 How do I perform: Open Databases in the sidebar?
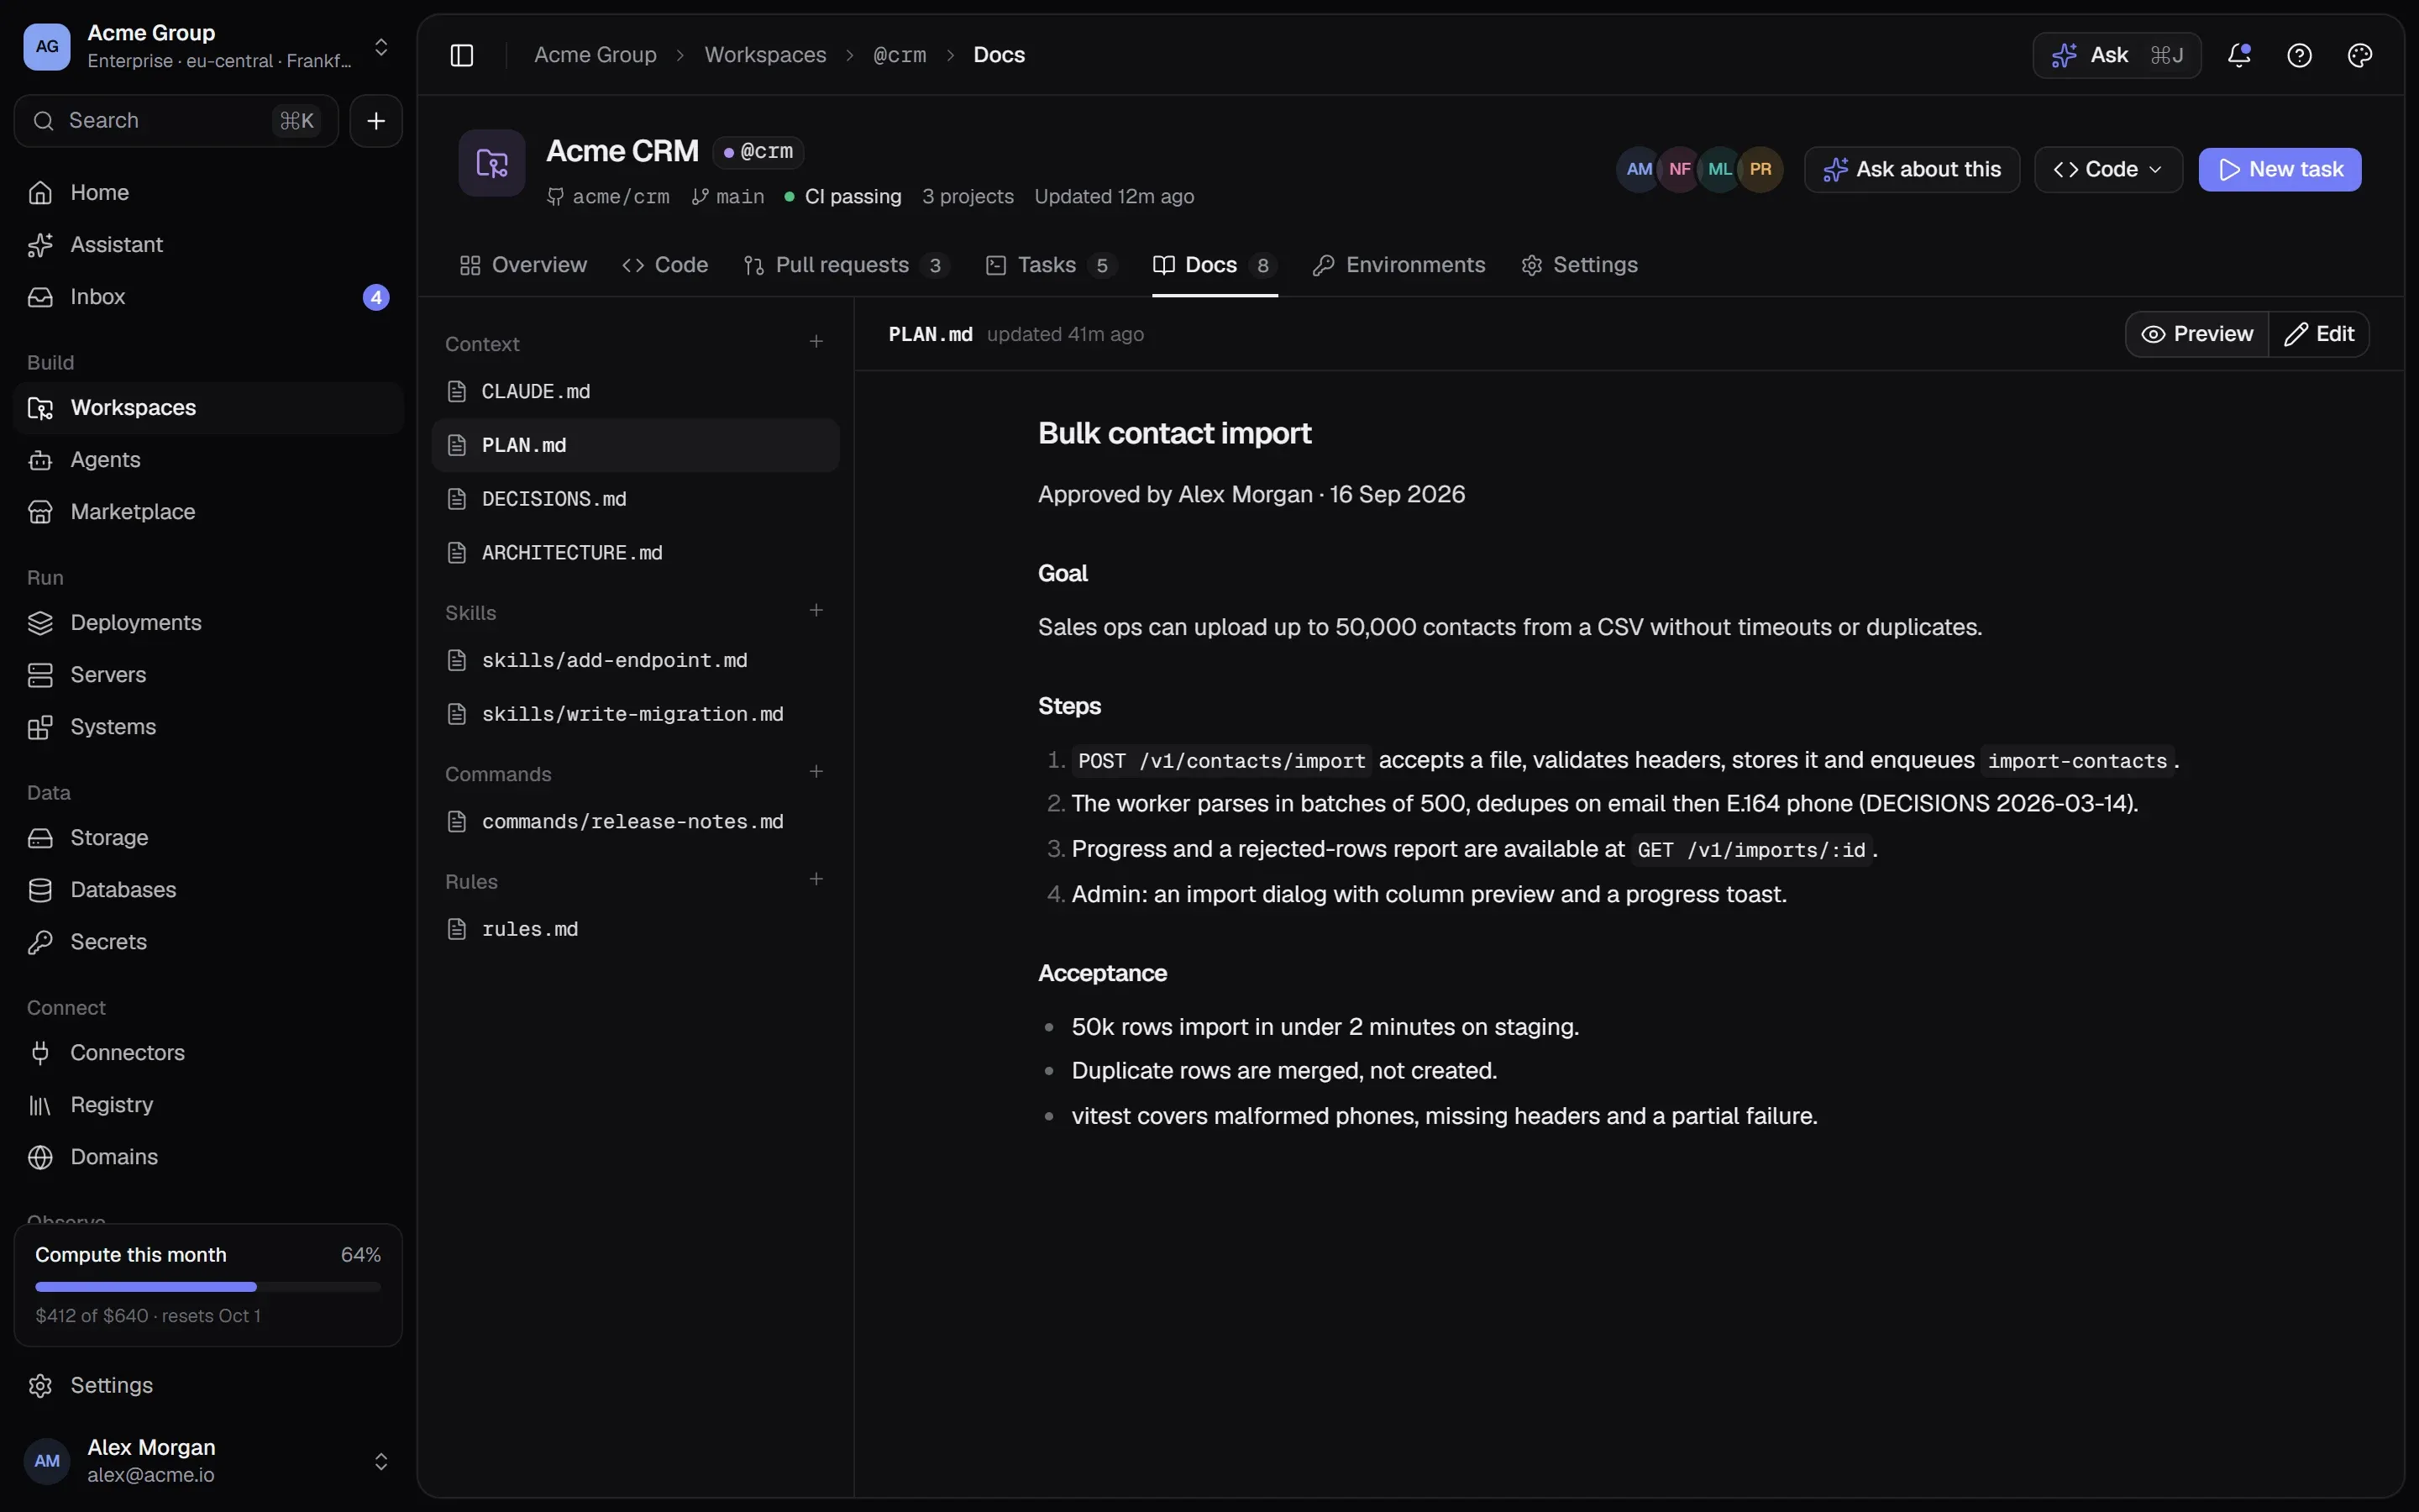(208, 890)
